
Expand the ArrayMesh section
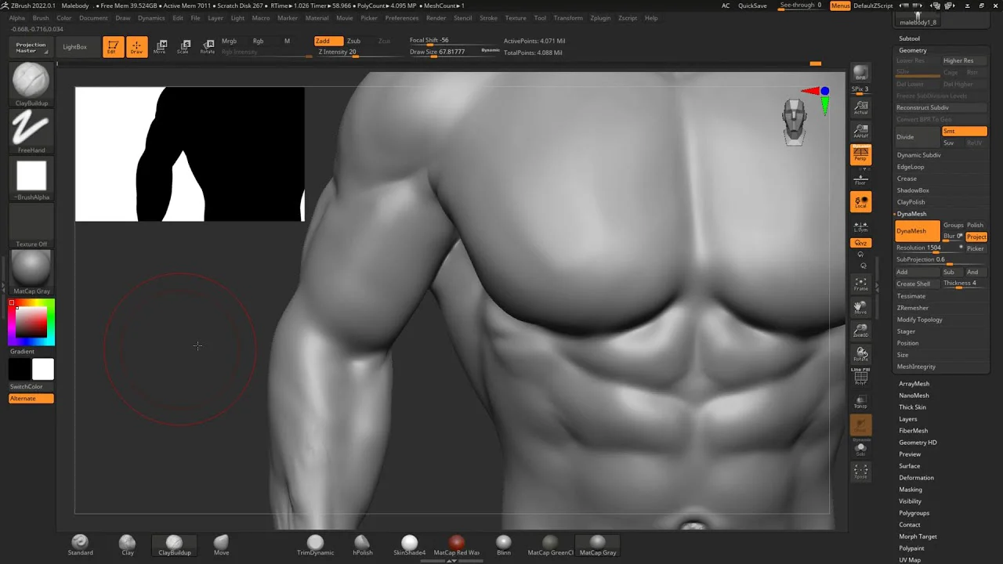tap(914, 384)
